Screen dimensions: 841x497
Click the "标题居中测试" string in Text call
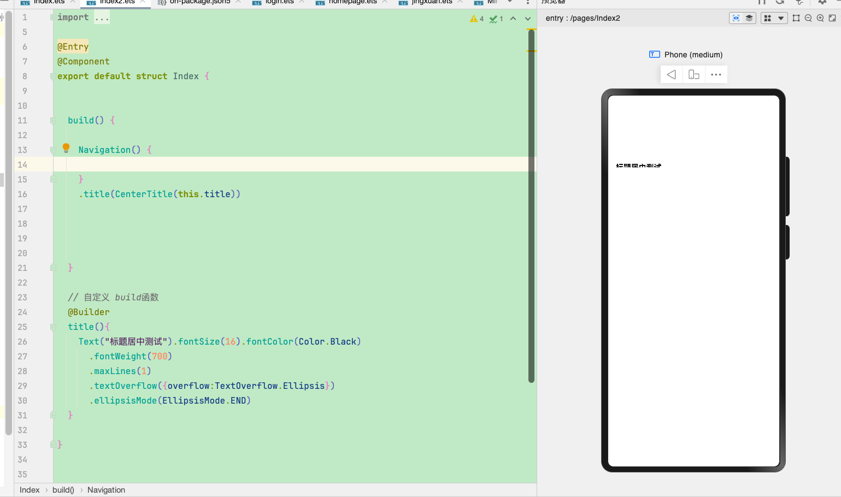[x=136, y=342]
